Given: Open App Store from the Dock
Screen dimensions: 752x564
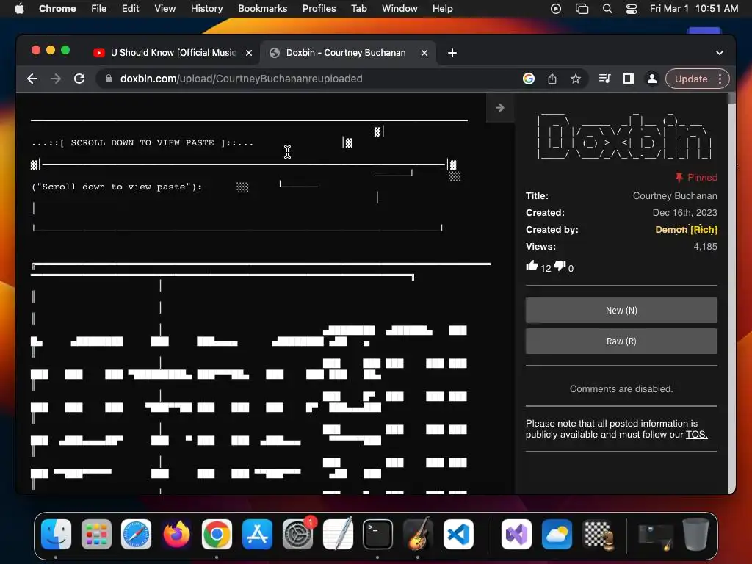Looking at the screenshot, I should 257,534.
